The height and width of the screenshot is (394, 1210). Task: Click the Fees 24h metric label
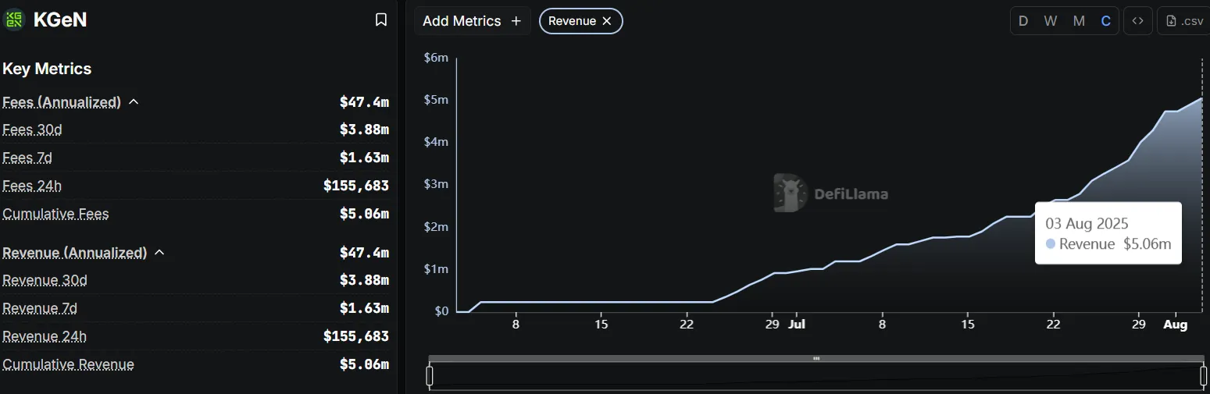tap(32, 186)
